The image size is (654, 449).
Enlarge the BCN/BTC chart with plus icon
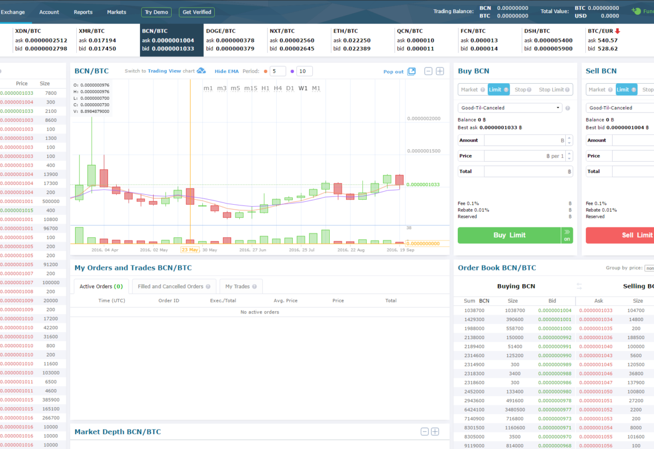[x=440, y=71]
